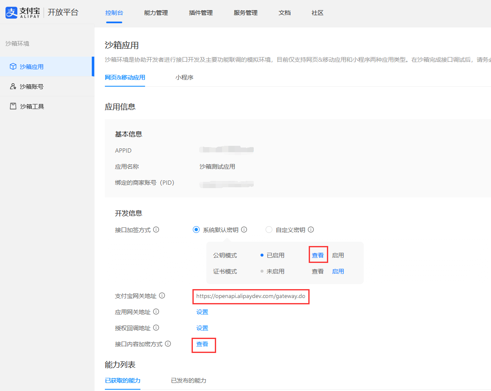491x391 pixels.
Task: Click the 开放平台 title text
Action: [63, 12]
